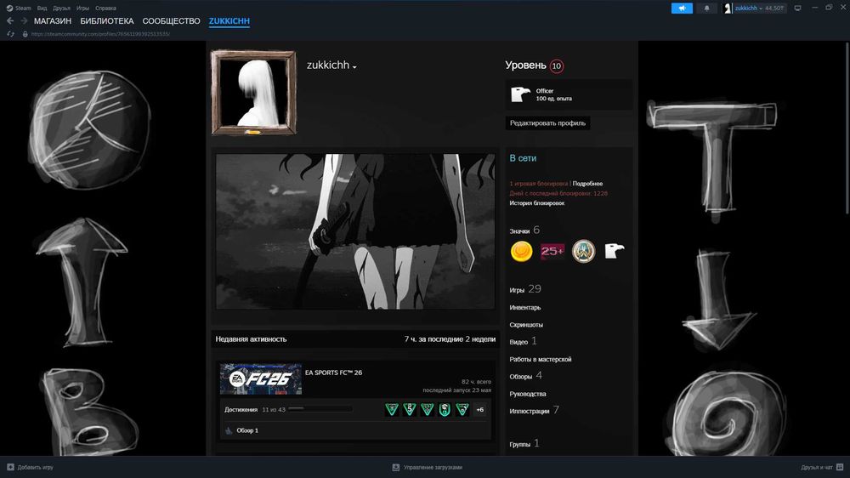Open the round medal badge
The image size is (850, 478).
(x=583, y=251)
